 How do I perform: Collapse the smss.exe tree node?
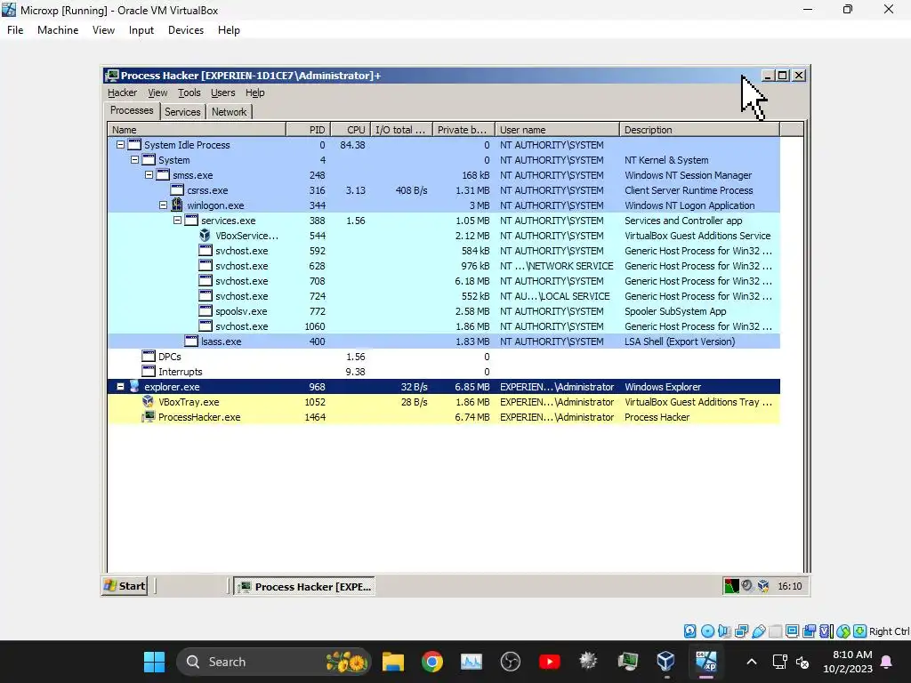click(x=149, y=175)
